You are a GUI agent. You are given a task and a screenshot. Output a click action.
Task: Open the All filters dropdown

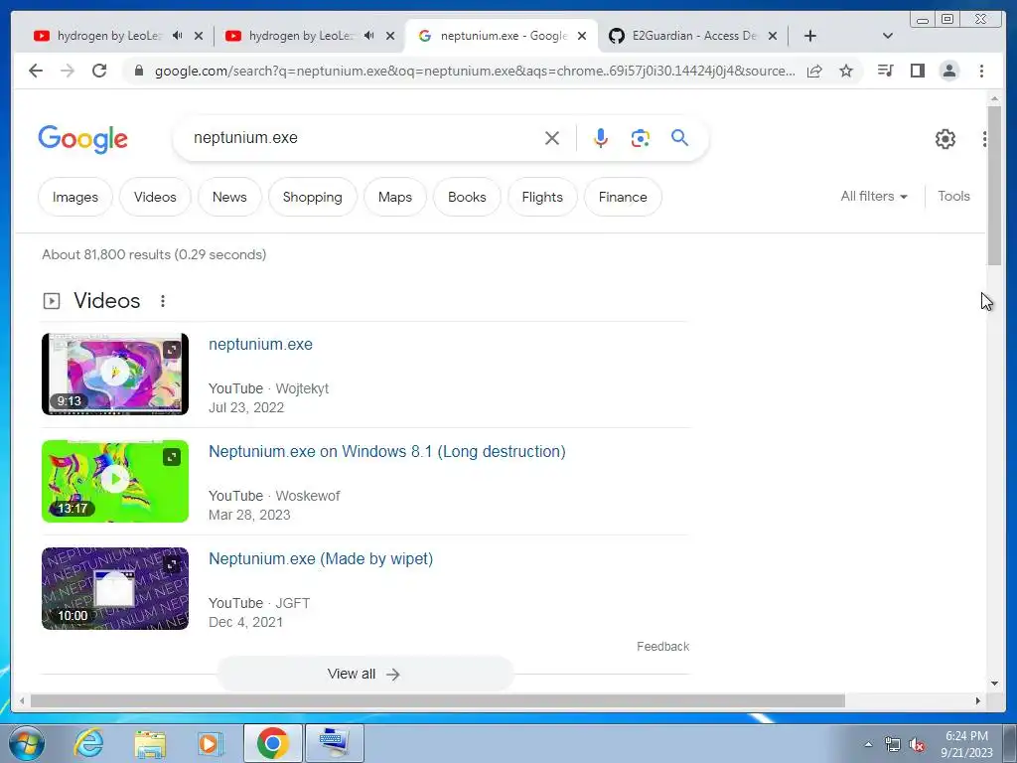click(874, 196)
